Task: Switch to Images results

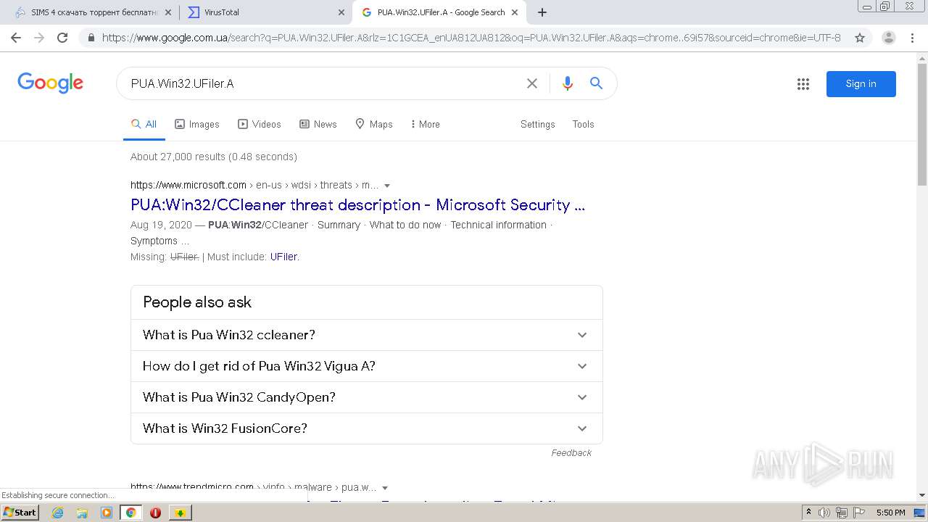Action: [197, 124]
